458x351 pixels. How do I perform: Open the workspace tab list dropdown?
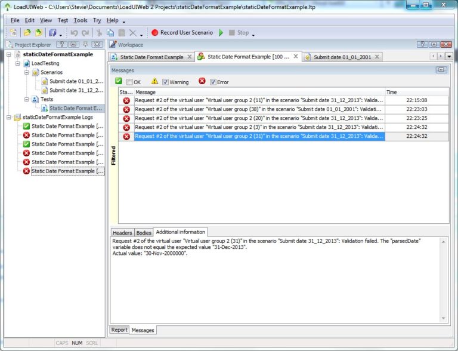pyautogui.click(x=449, y=57)
